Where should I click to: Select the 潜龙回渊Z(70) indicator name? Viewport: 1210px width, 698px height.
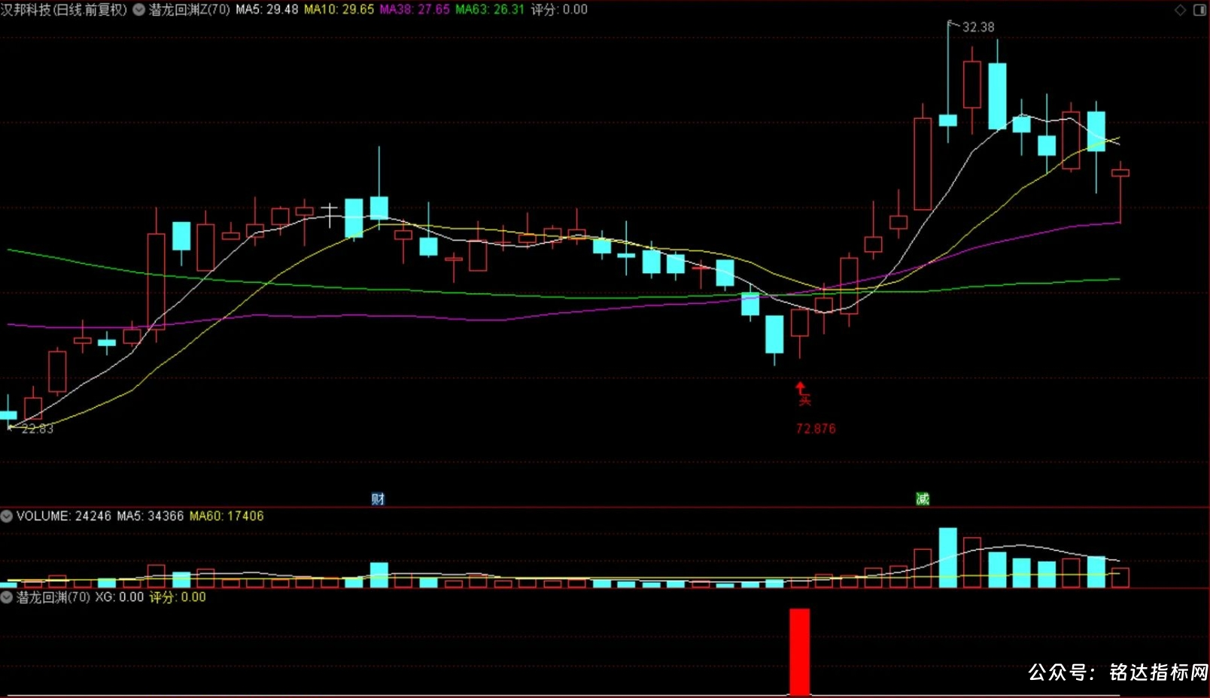pos(190,10)
